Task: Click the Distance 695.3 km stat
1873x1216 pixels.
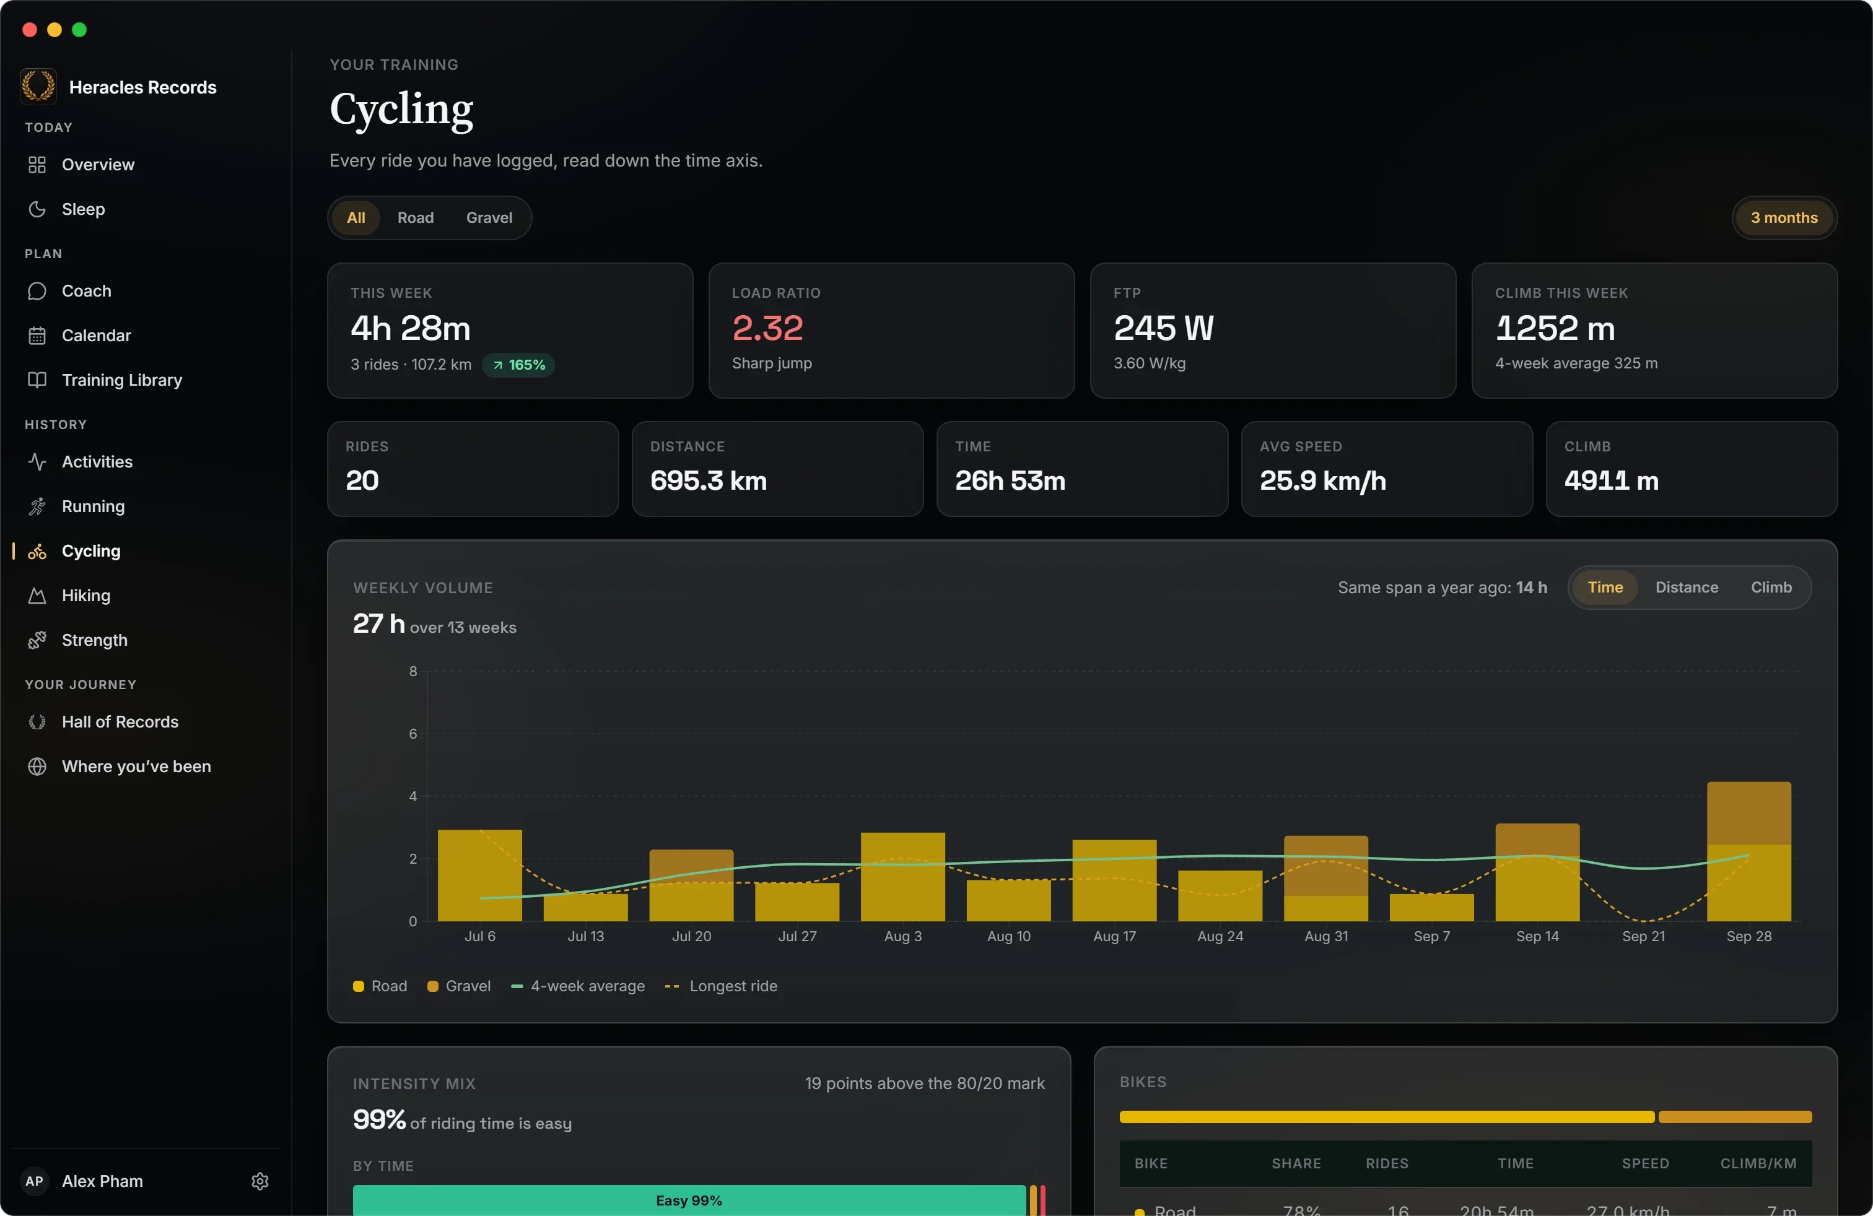Action: tap(777, 469)
